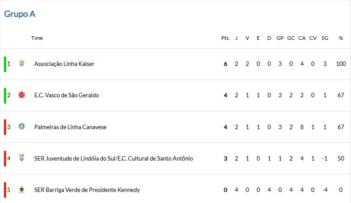Click the GP column header
This screenshot has width=351, height=203.
coord(280,38)
